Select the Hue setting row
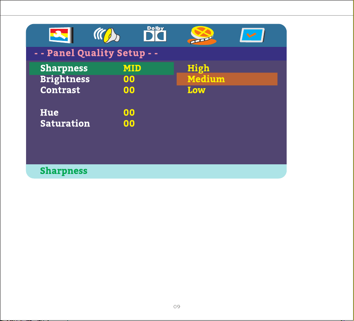 (101, 113)
